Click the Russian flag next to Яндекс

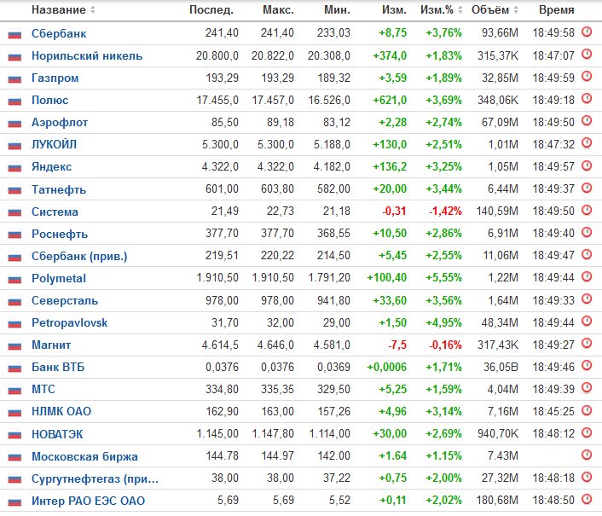tap(14, 168)
